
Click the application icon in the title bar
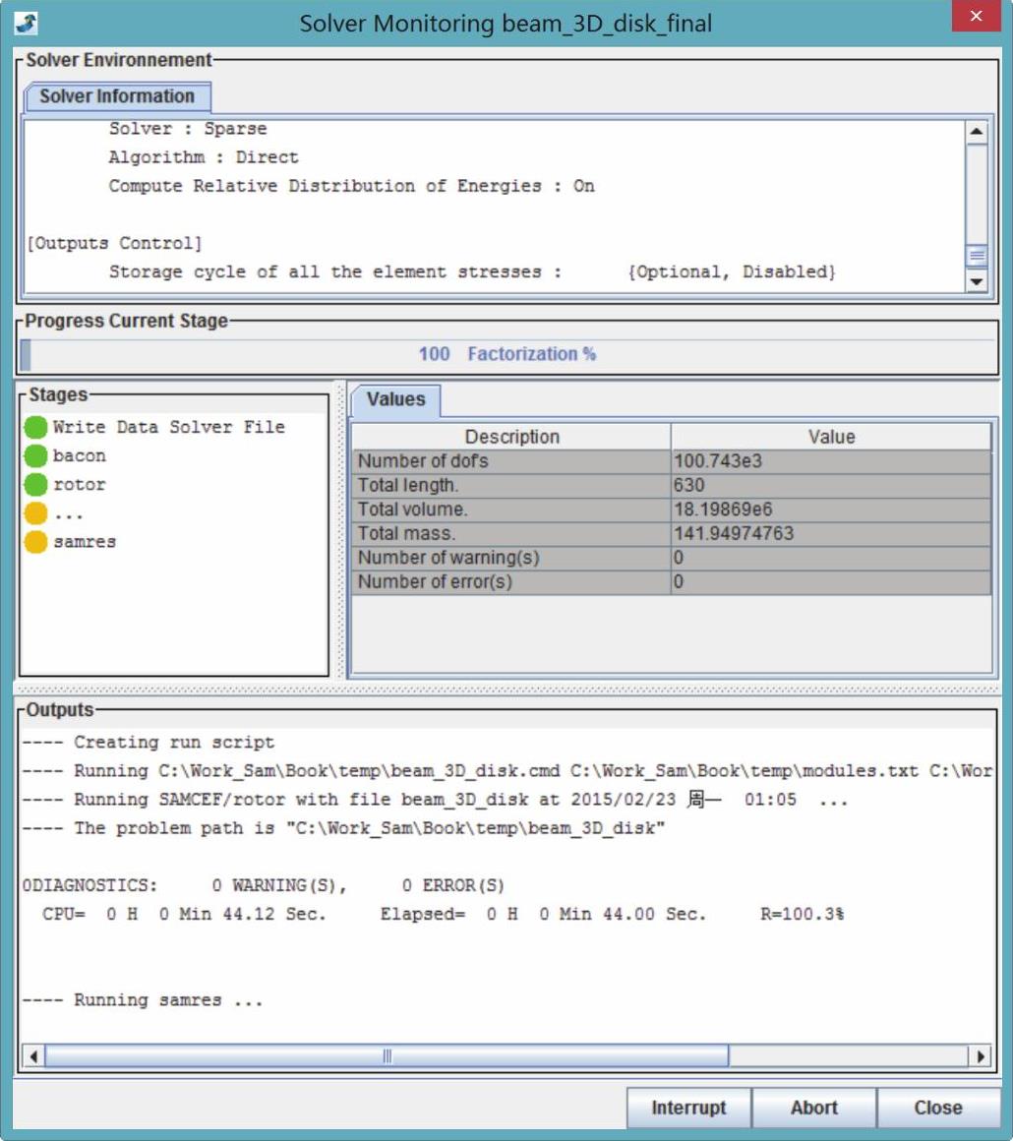tap(27, 23)
